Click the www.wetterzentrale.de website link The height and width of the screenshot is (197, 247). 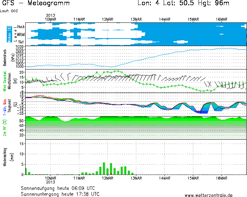(208, 195)
